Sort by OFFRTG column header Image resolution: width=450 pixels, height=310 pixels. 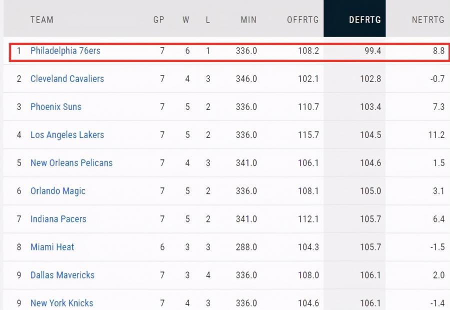point(302,19)
